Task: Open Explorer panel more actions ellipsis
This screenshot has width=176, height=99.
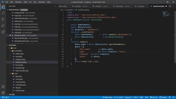Action: point(55,6)
